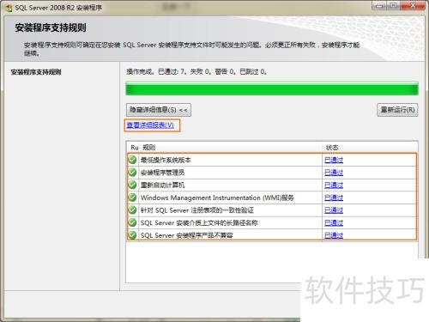The image size is (429, 322).
Task: Click the 操作完成 status summary text
Action: point(196,71)
